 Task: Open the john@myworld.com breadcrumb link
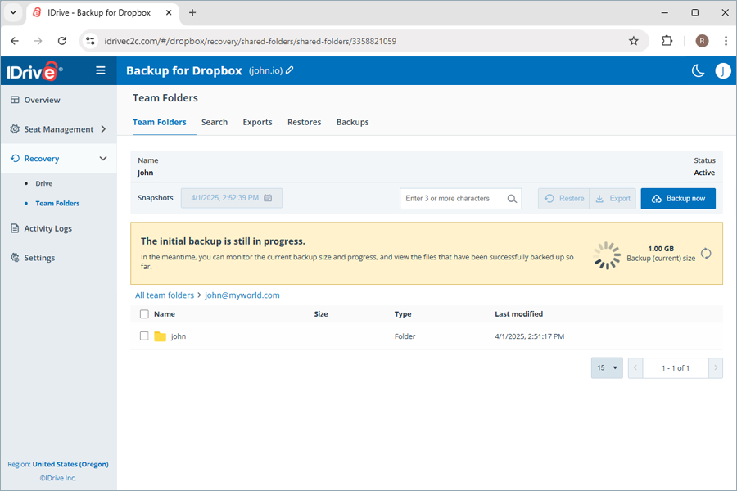pos(241,295)
